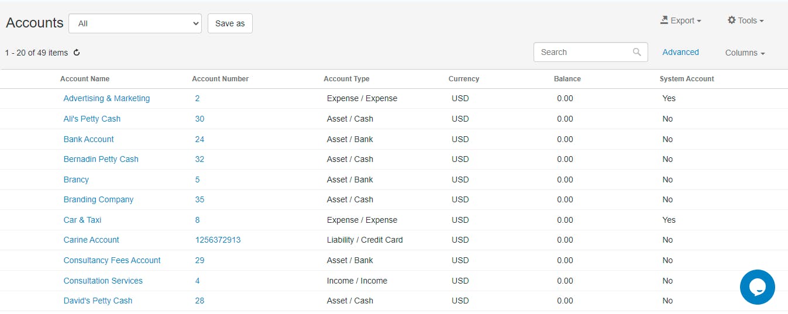Click the search magnifier icon
The image size is (788, 314).
(x=636, y=52)
